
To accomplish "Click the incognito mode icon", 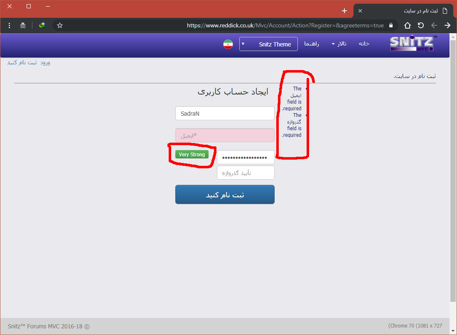I will pos(23,25).
